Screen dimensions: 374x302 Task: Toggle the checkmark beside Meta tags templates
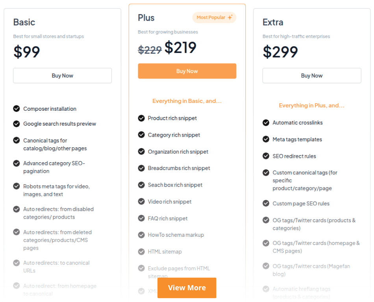266,139
